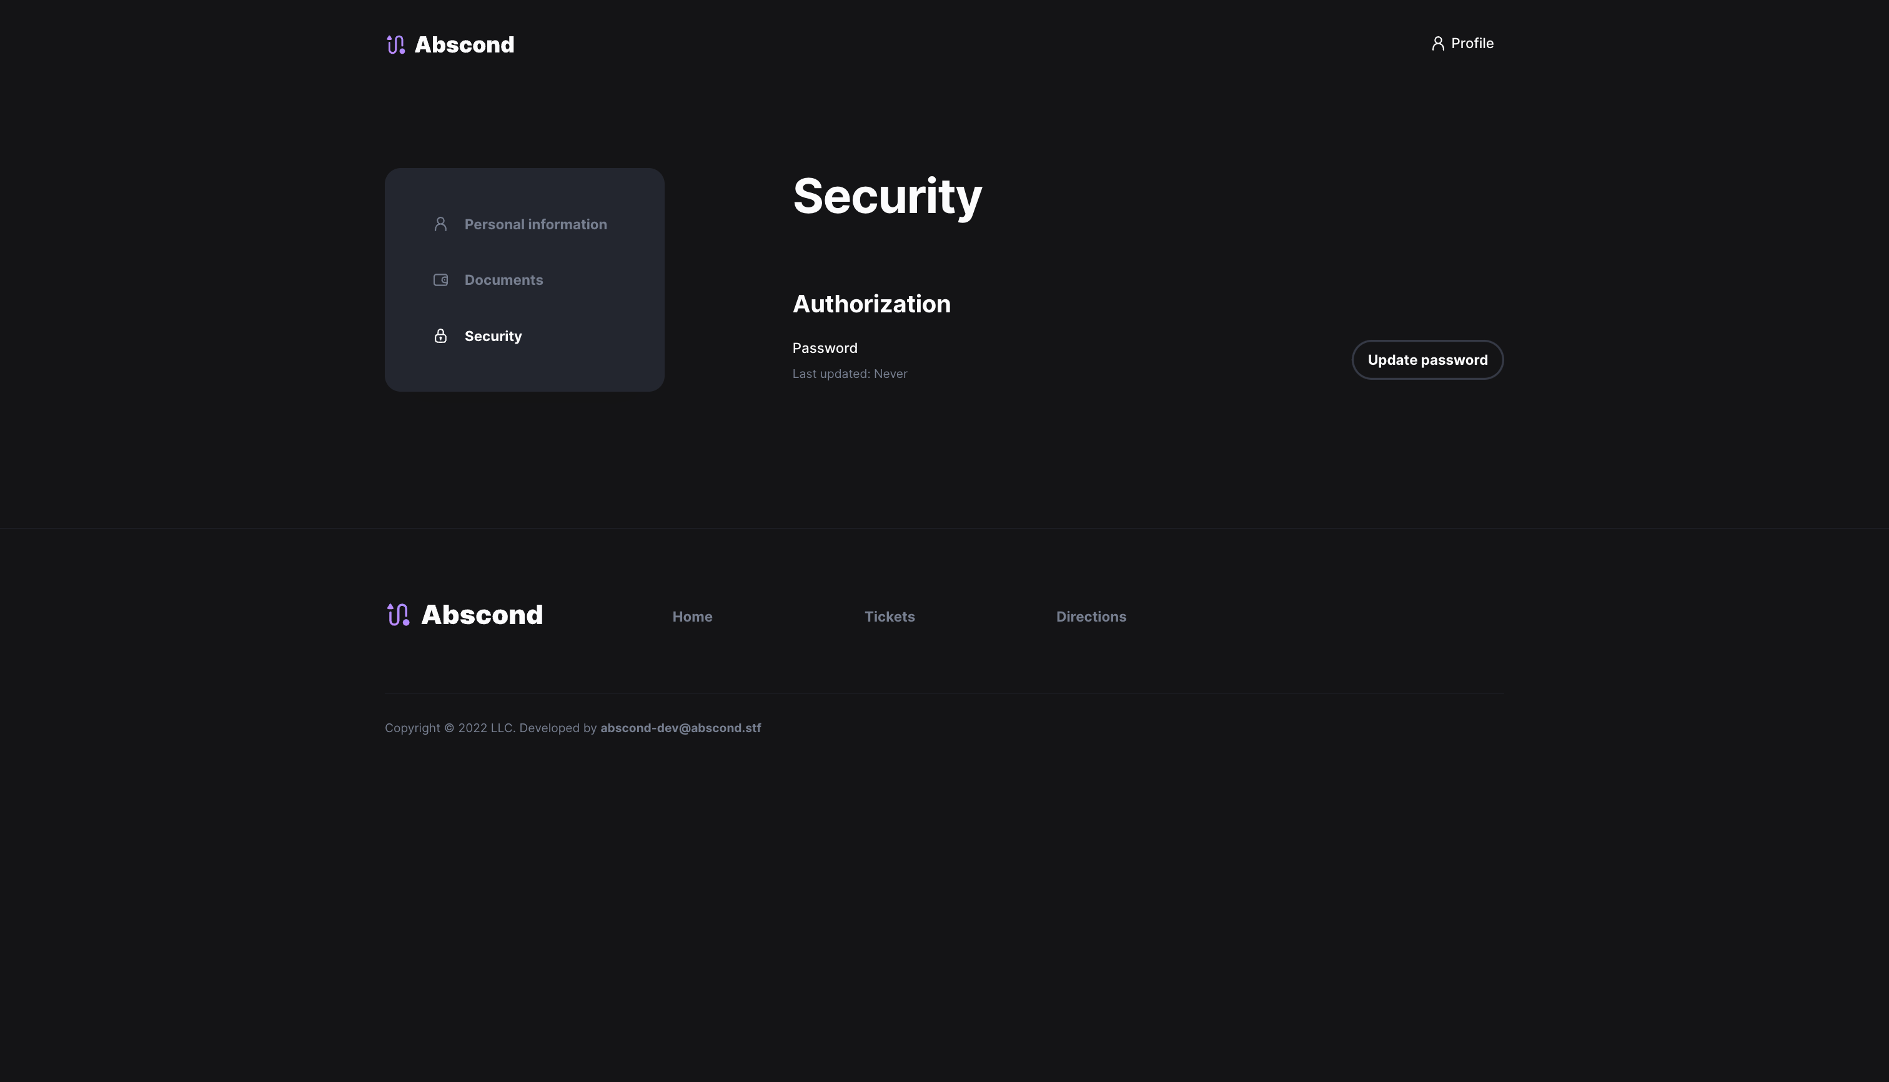Open Documents from the sidebar
The height and width of the screenshot is (1082, 1889).
coord(503,279)
